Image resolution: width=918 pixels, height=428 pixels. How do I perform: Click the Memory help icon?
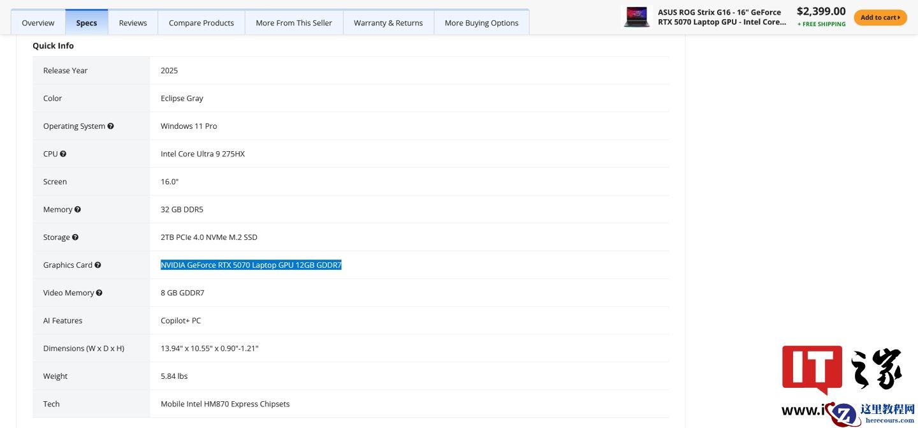(x=78, y=209)
